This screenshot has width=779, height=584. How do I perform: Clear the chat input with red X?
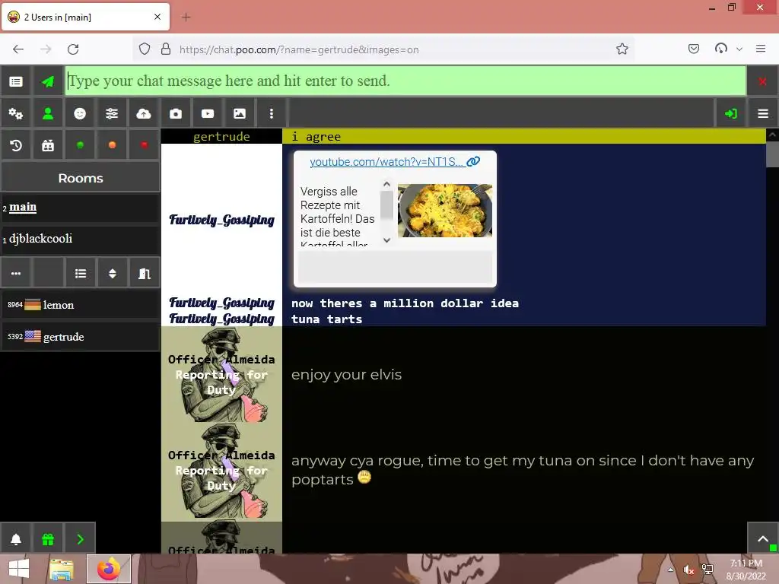click(x=762, y=81)
